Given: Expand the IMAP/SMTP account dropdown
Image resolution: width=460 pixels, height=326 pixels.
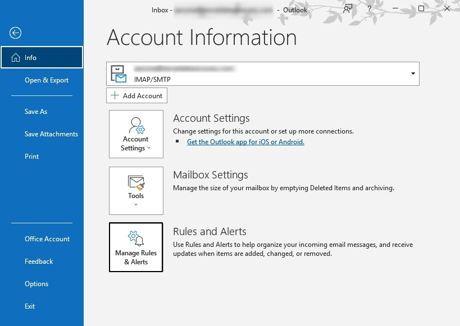Looking at the screenshot, I should point(413,74).
